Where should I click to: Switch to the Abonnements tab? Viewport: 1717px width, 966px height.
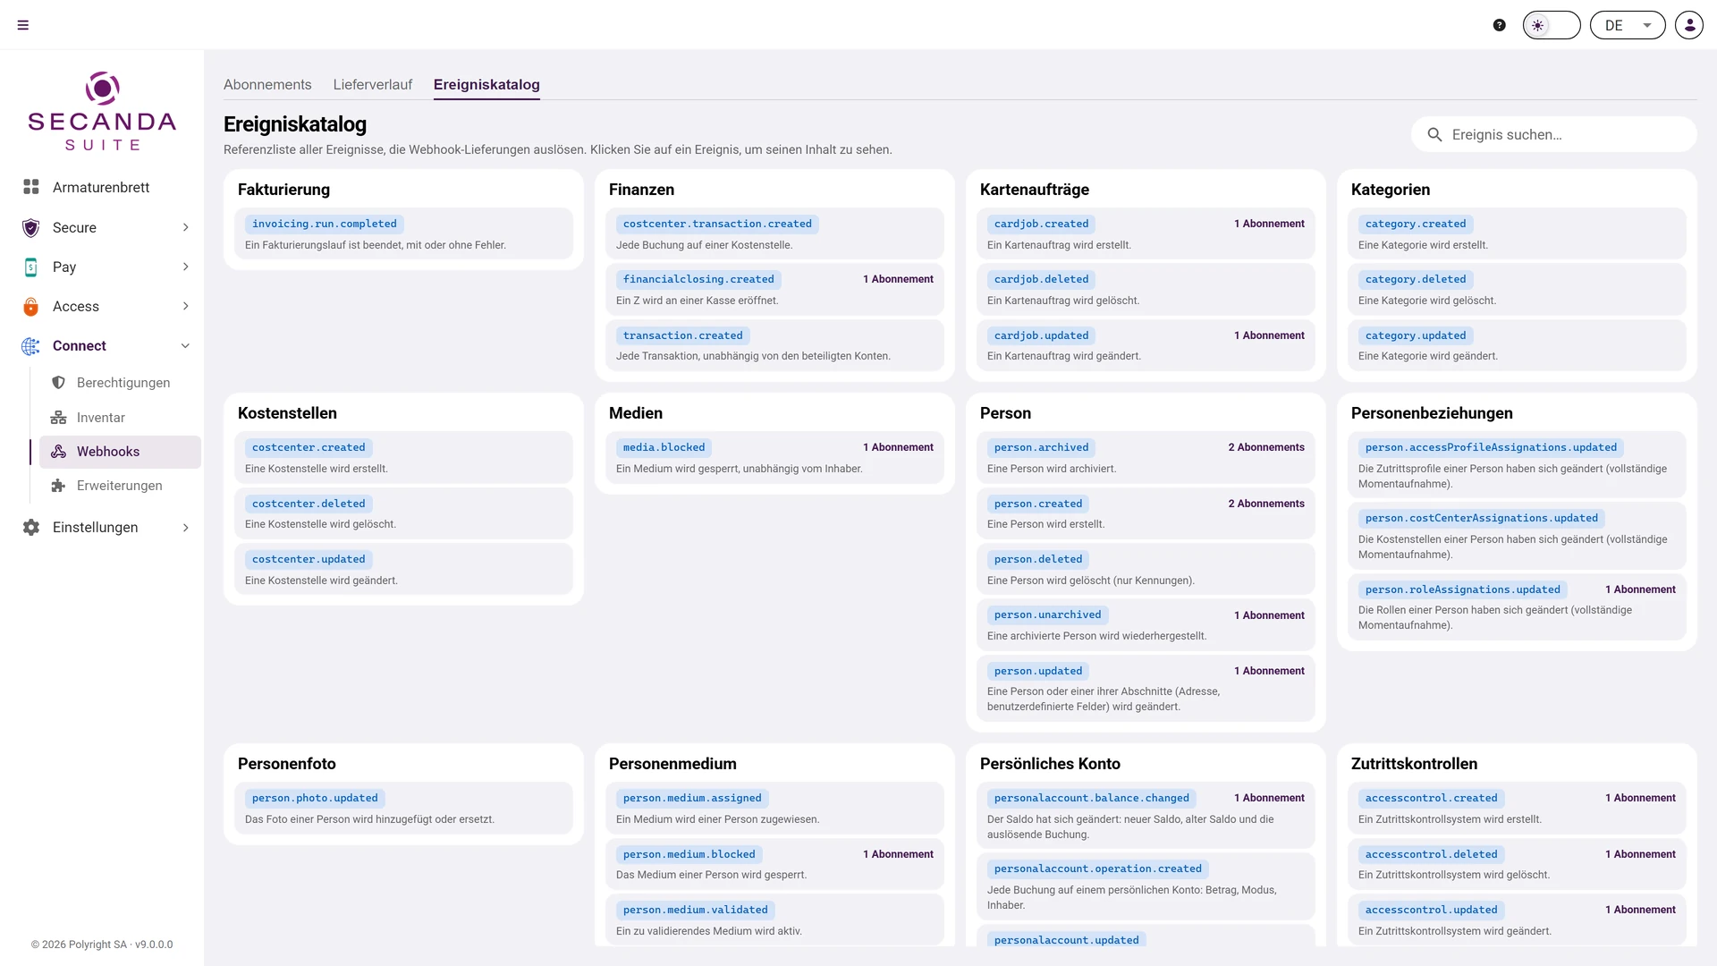coord(267,84)
